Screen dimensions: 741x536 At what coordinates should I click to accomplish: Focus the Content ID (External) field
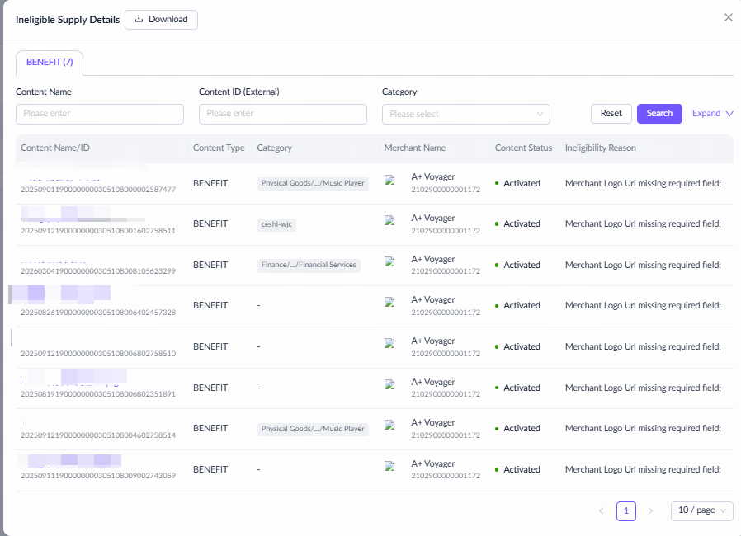pos(282,114)
